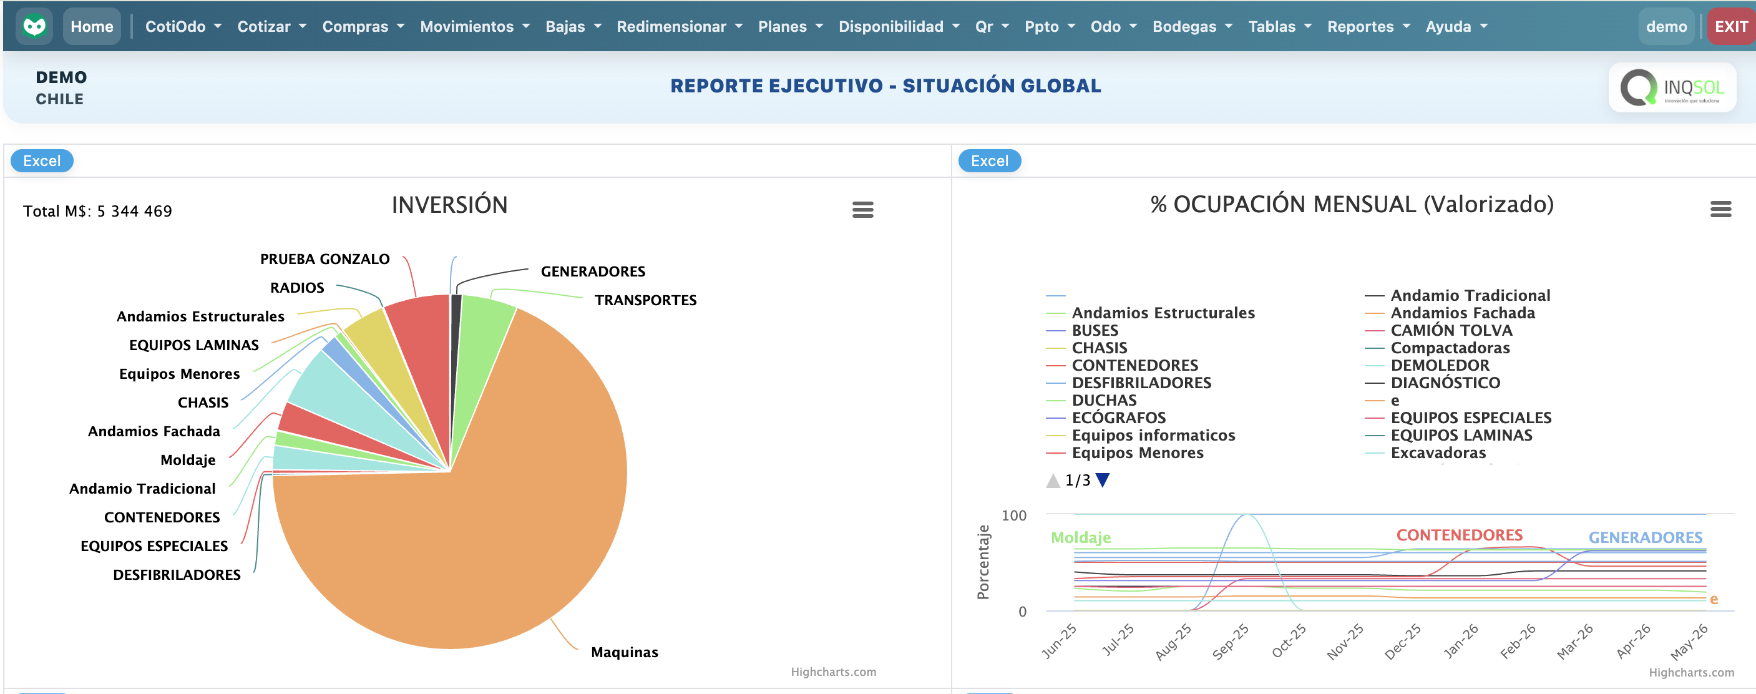Click the red EXIT button
Image resolution: width=1756 pixels, height=694 pixels.
pos(1731,27)
